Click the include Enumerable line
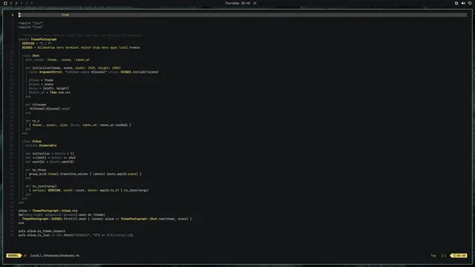Image resolution: width=475 pixels, height=267 pixels. (x=41, y=145)
